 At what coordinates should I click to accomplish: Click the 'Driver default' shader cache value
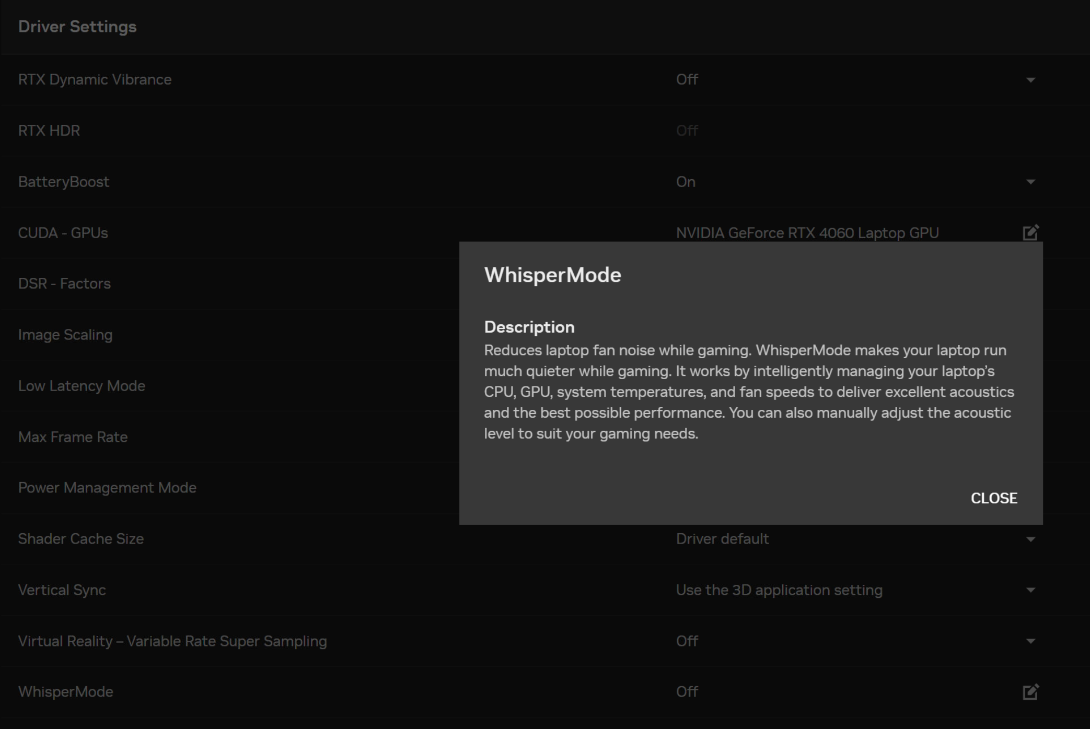(x=722, y=539)
